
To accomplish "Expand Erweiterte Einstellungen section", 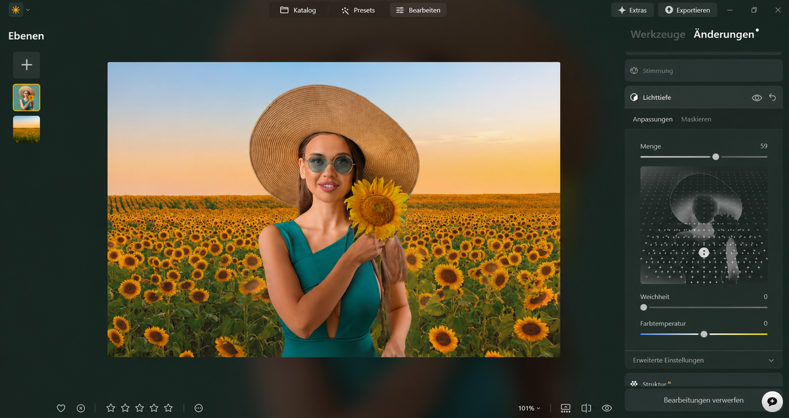I will pyautogui.click(x=704, y=360).
